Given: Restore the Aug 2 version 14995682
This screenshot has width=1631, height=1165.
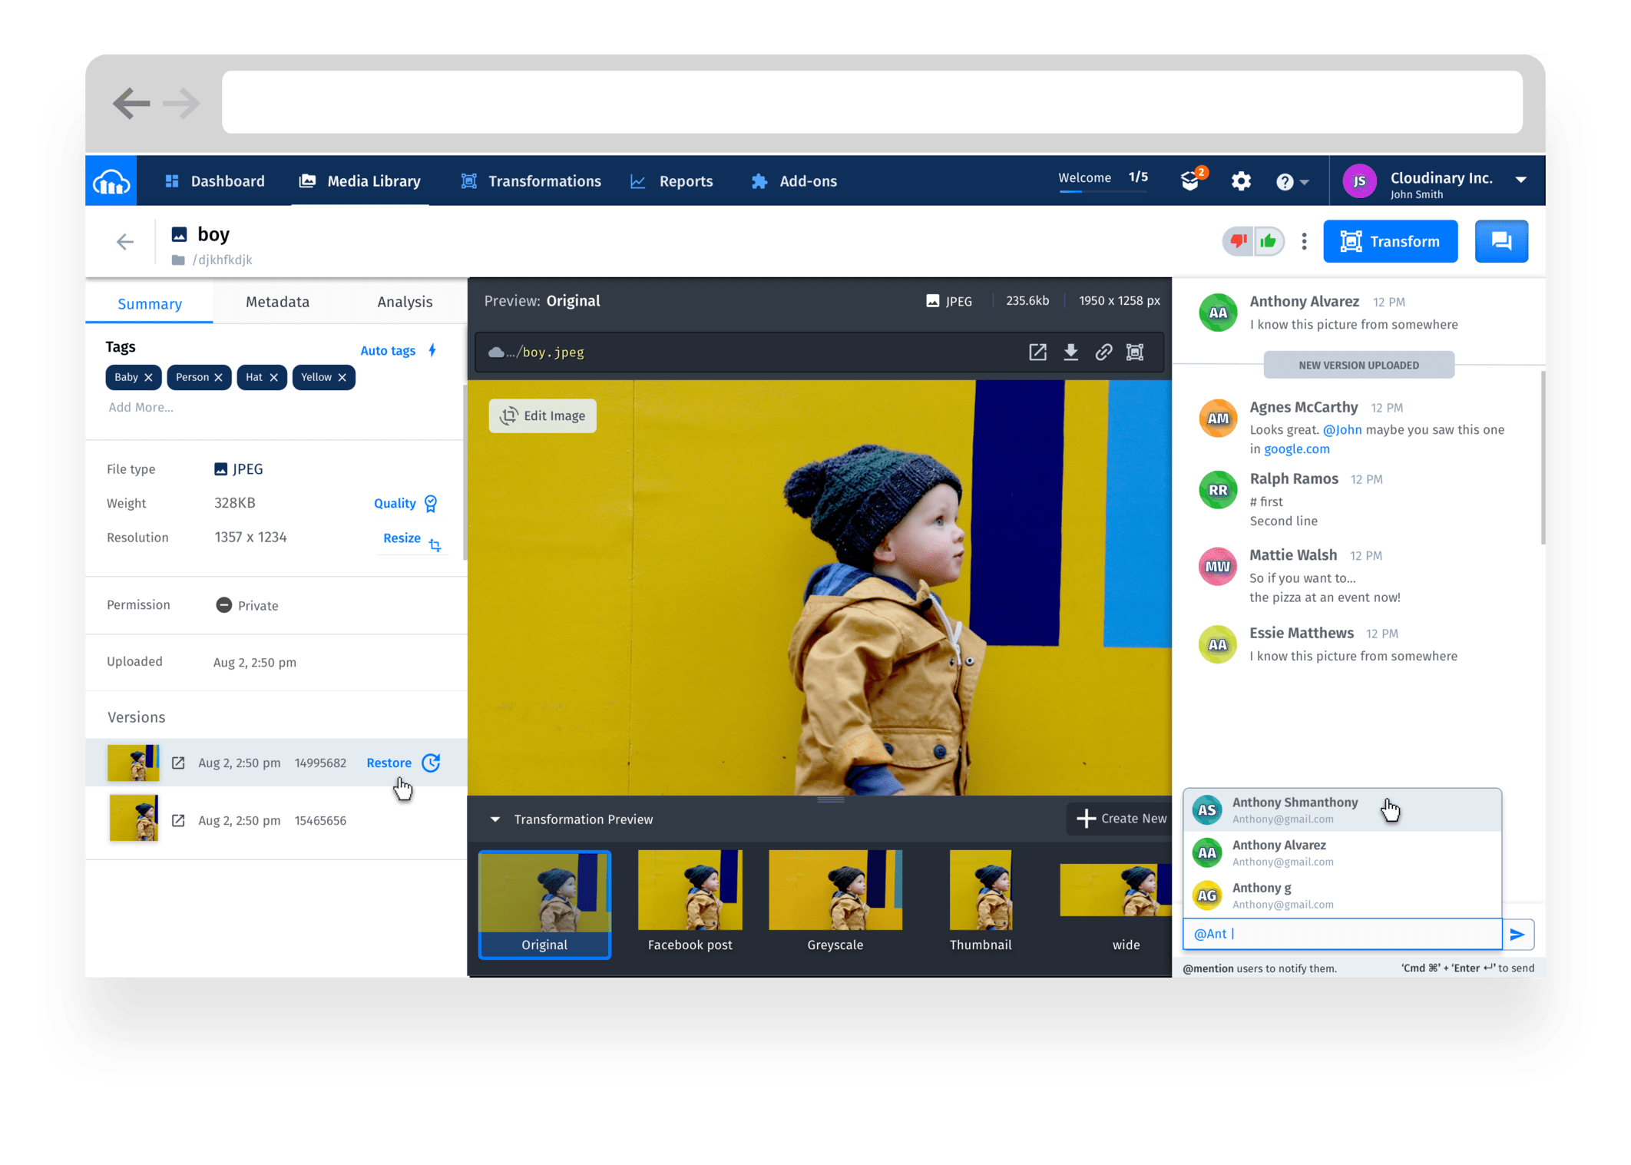Looking at the screenshot, I should coord(389,763).
